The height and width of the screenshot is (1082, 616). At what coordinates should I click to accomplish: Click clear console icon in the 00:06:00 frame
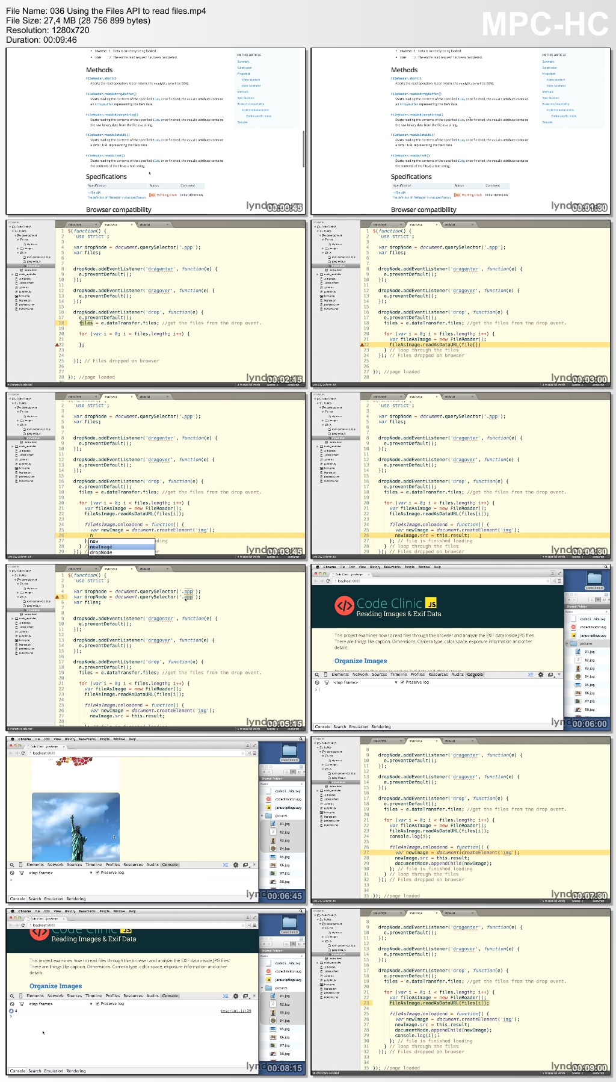(x=317, y=682)
